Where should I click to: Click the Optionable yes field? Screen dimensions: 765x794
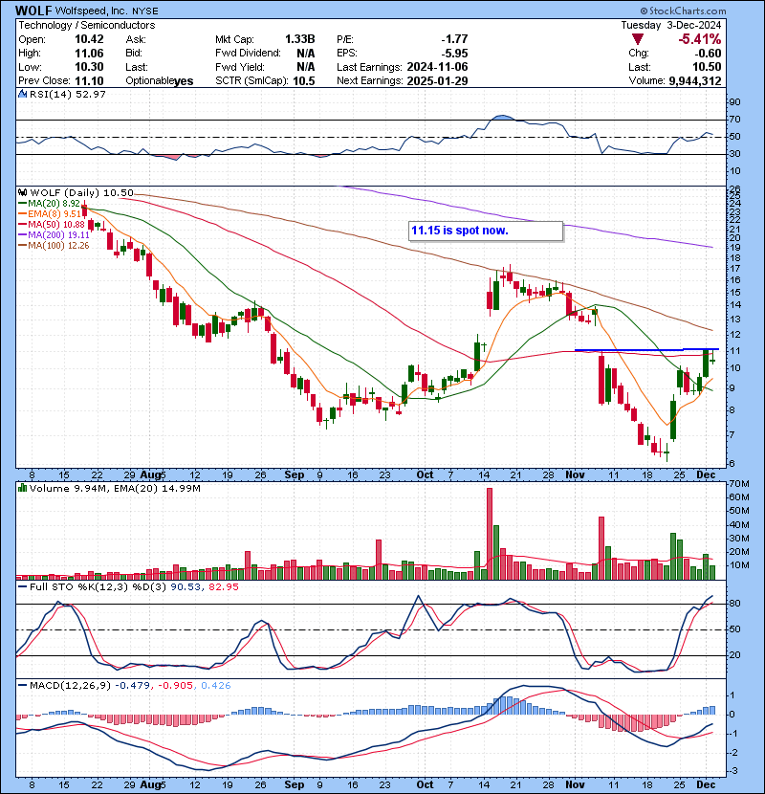(x=160, y=81)
